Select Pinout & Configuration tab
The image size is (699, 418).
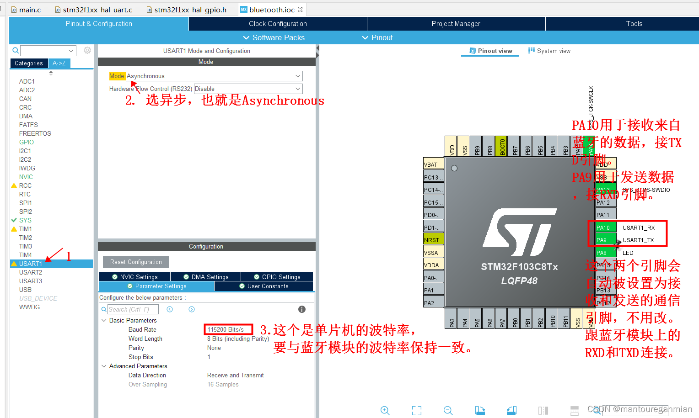[99, 24]
